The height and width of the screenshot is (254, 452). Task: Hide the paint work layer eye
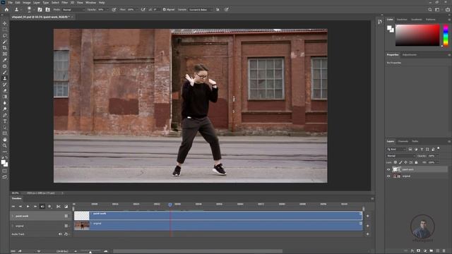(x=388, y=169)
